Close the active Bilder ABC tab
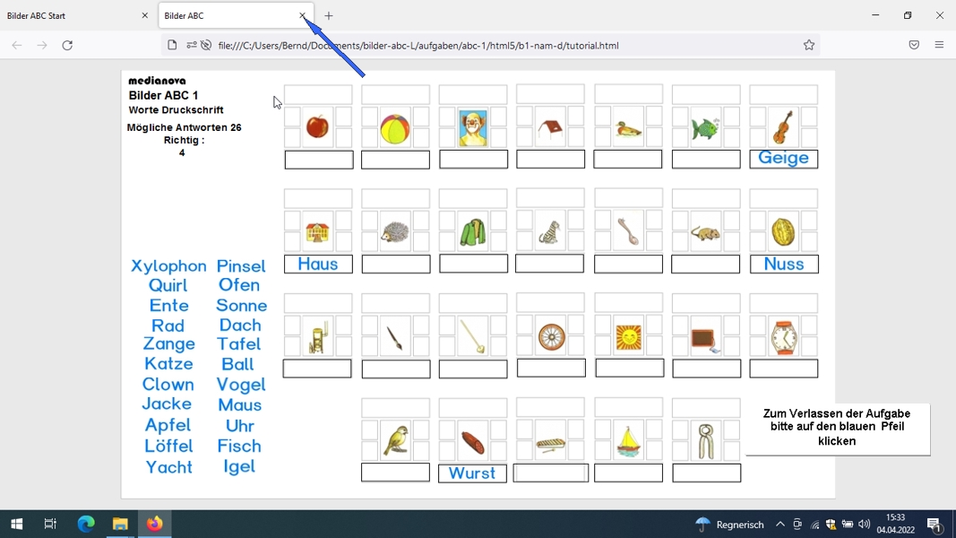Viewport: 956px width, 538px height. click(303, 16)
